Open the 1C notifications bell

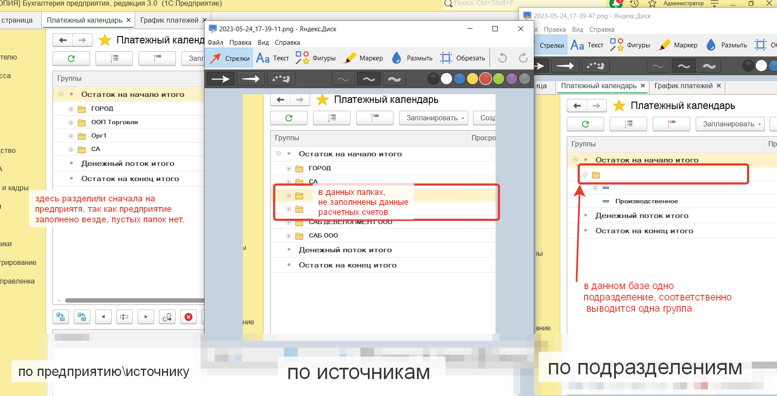pyautogui.click(x=616, y=3)
